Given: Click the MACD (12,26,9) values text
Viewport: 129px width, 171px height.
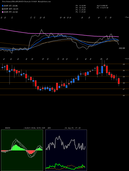Looking at the screenshot, I should (x=34, y=128).
